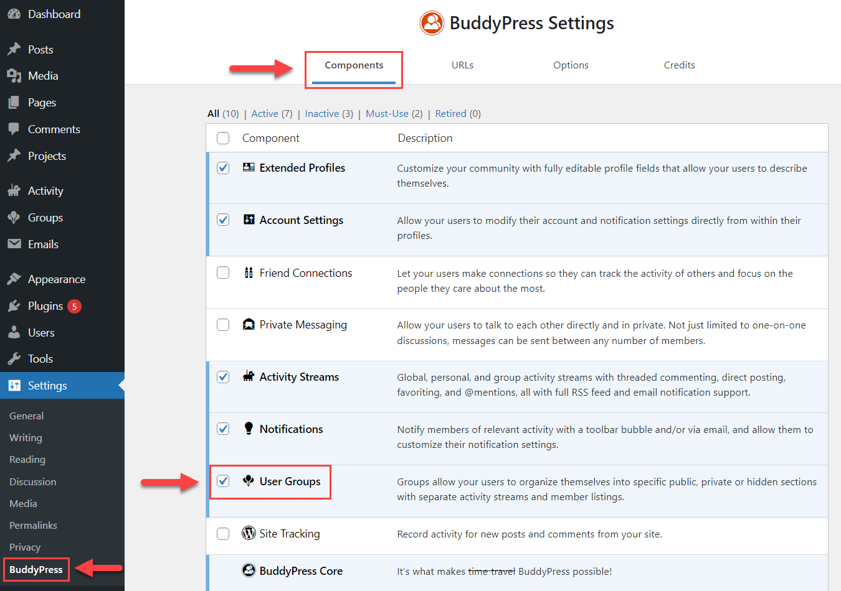Click the Settings sliders icon
841x591 pixels.
point(14,386)
